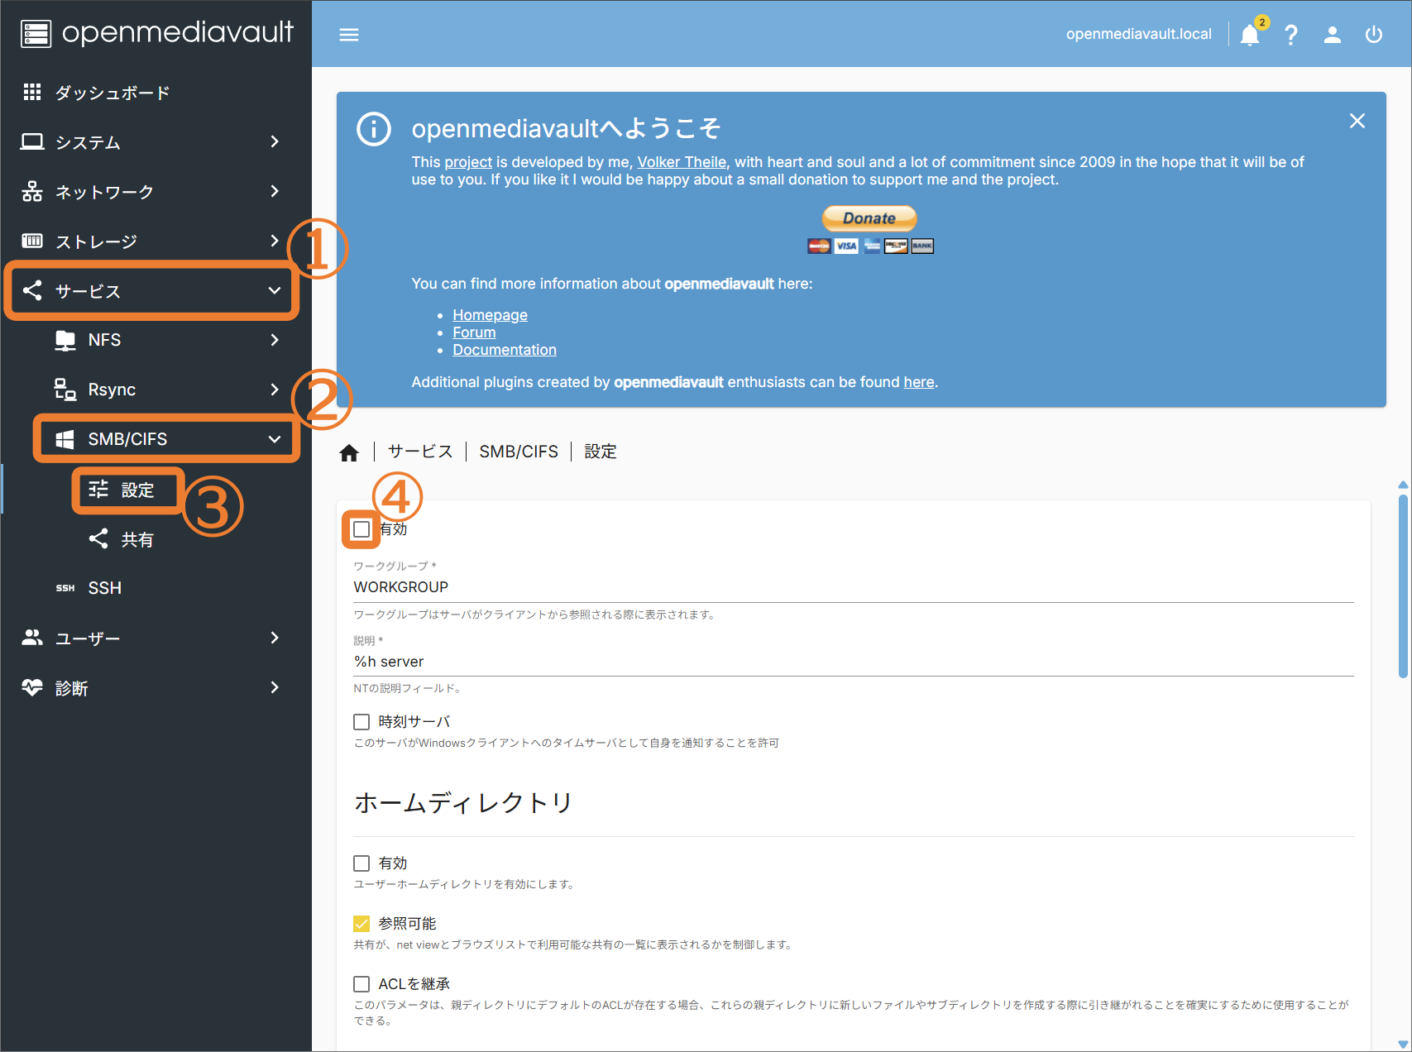Click the info icon in welcome banner
Image resolution: width=1412 pixels, height=1052 pixels.
click(374, 129)
